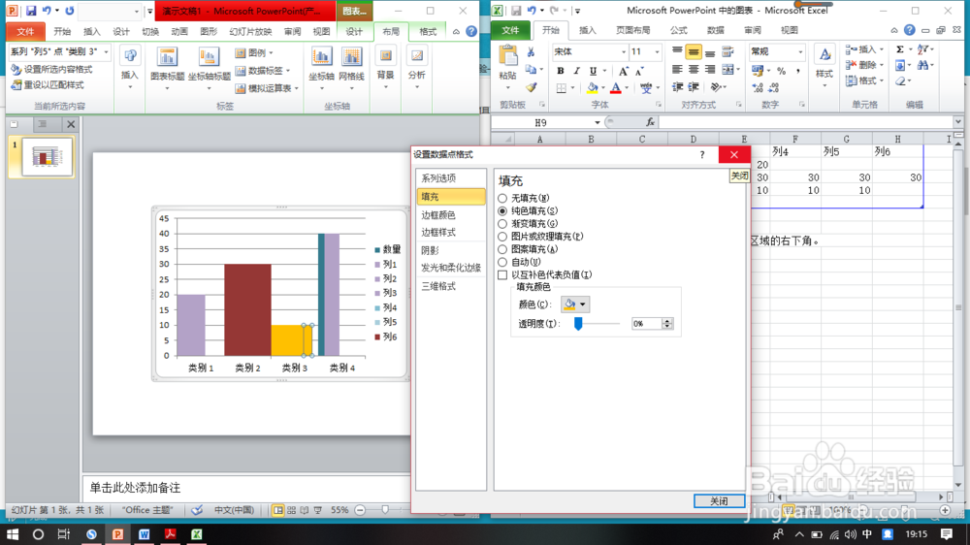Click the Increase Font Size icon in Excel

624,71
